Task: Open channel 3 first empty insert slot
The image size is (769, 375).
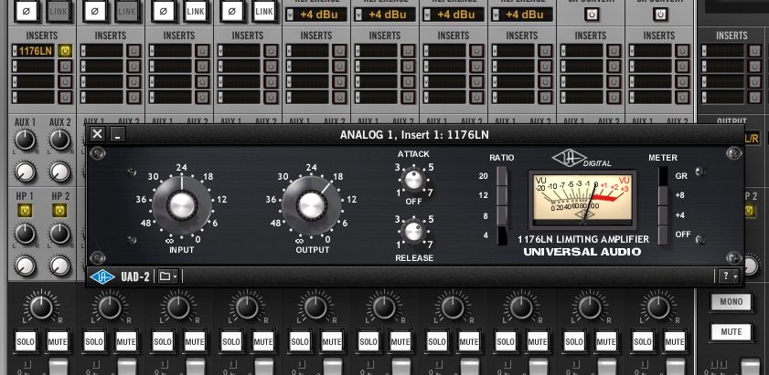Action: tap(171, 51)
